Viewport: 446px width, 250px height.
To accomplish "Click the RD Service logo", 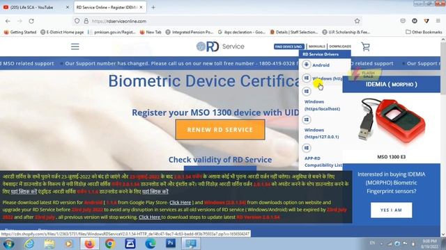I will [220, 47].
